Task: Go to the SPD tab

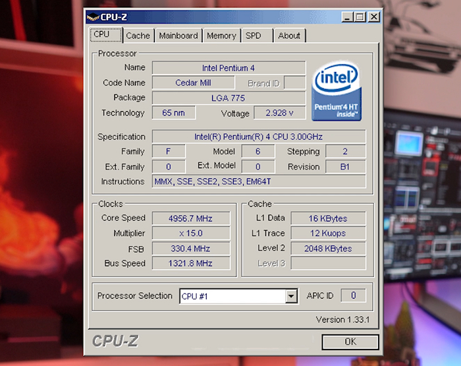Action: 257,36
